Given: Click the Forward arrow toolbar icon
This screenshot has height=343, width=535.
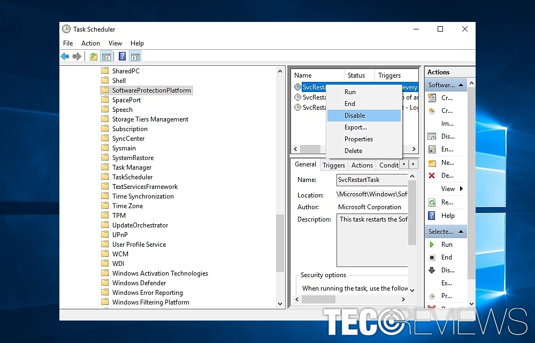Looking at the screenshot, I should click(x=77, y=56).
